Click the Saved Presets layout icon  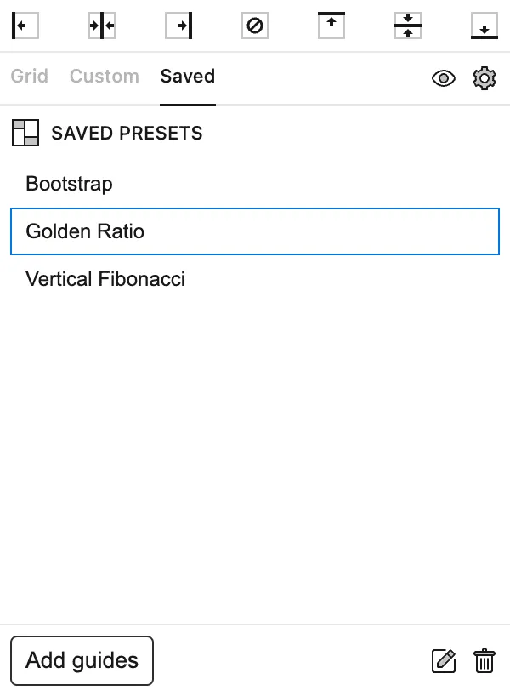click(x=25, y=133)
